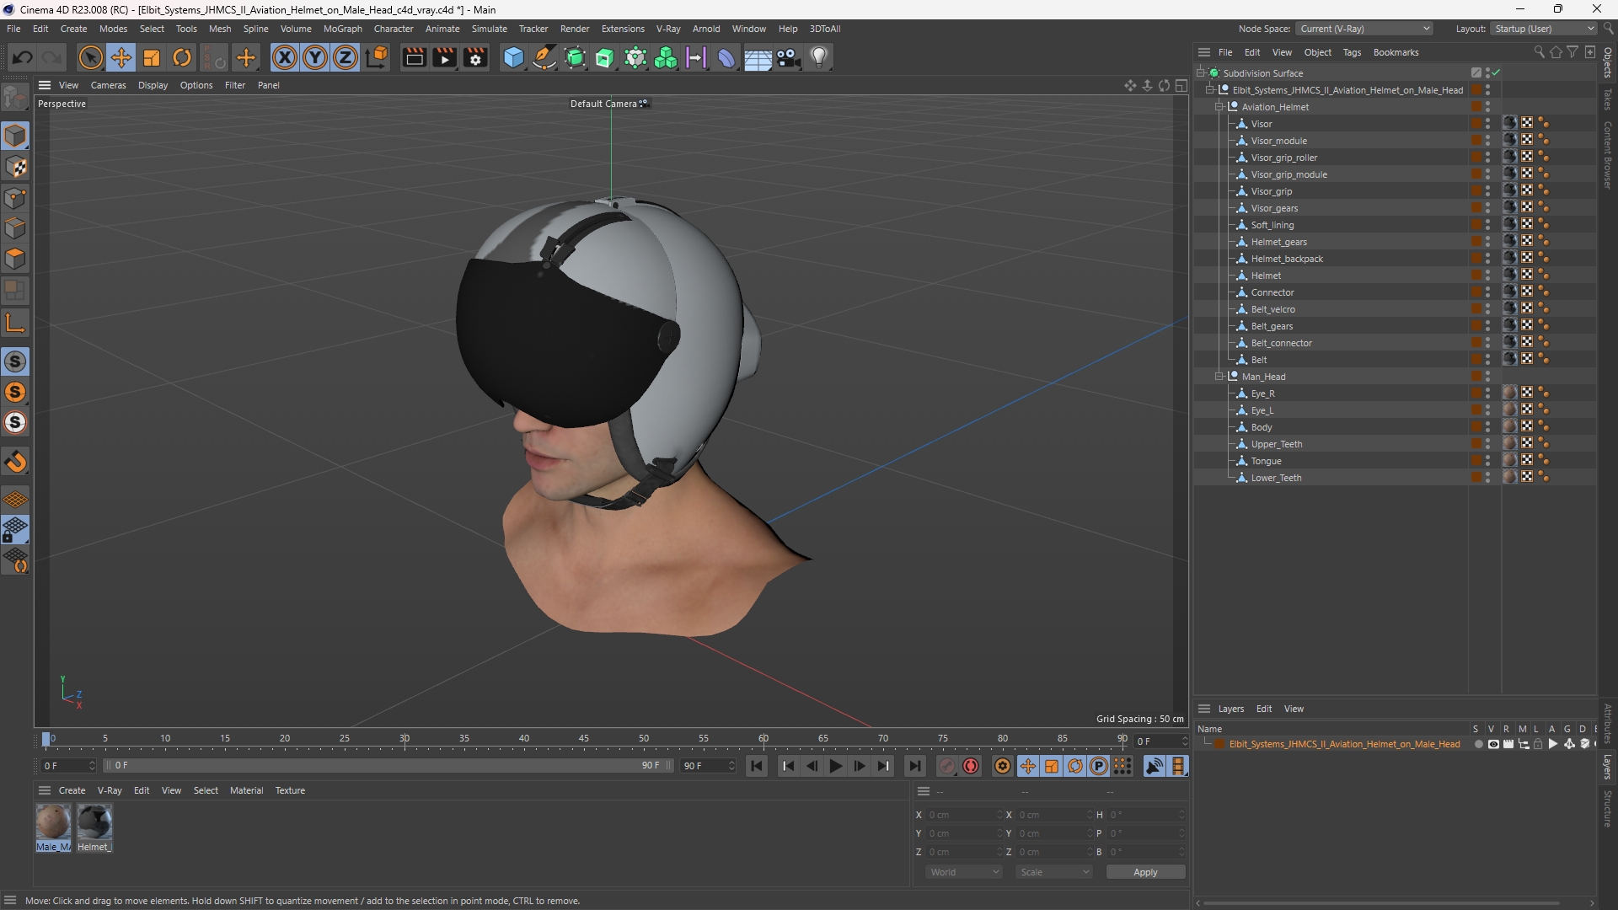Open the Object Manager Tags menu
1618x910 pixels.
point(1352,52)
